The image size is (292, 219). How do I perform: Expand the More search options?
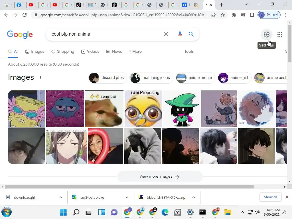click(x=135, y=52)
